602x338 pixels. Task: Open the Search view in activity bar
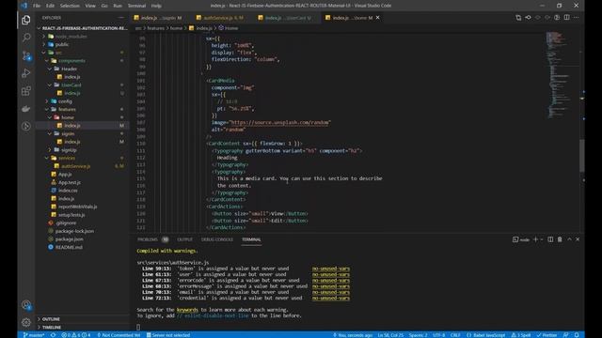[26, 38]
